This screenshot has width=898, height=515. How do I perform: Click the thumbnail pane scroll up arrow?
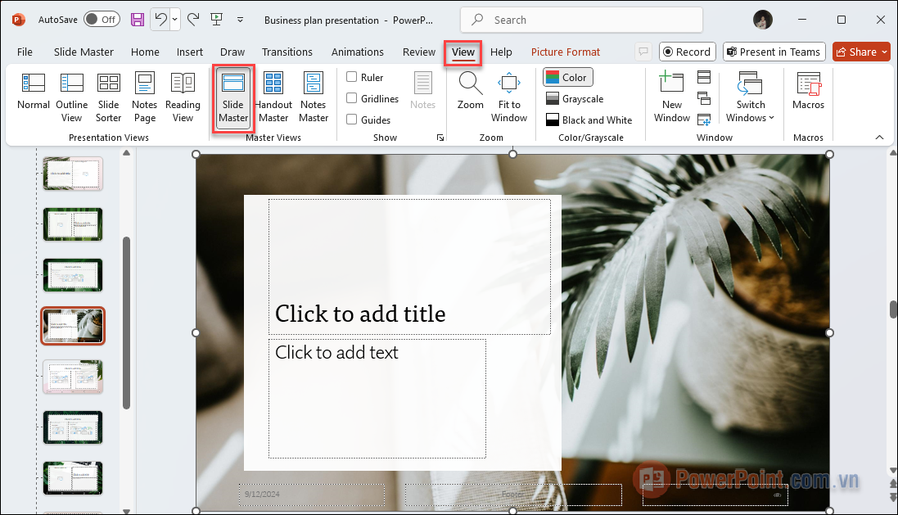coord(127,153)
